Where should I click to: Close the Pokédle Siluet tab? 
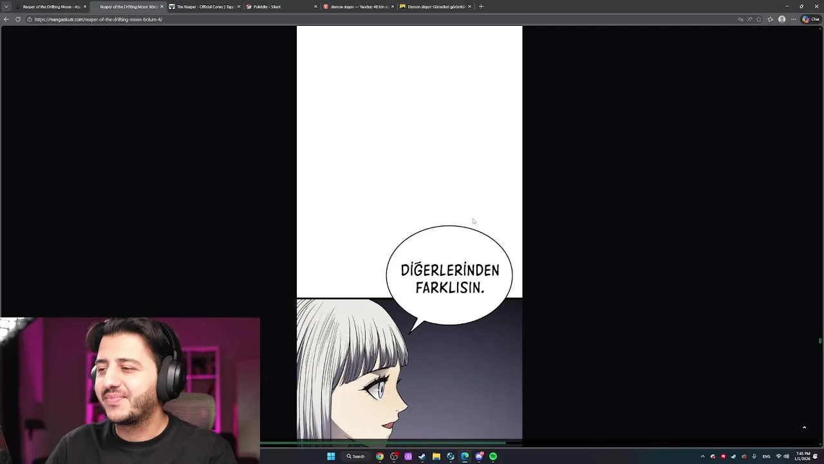click(315, 6)
